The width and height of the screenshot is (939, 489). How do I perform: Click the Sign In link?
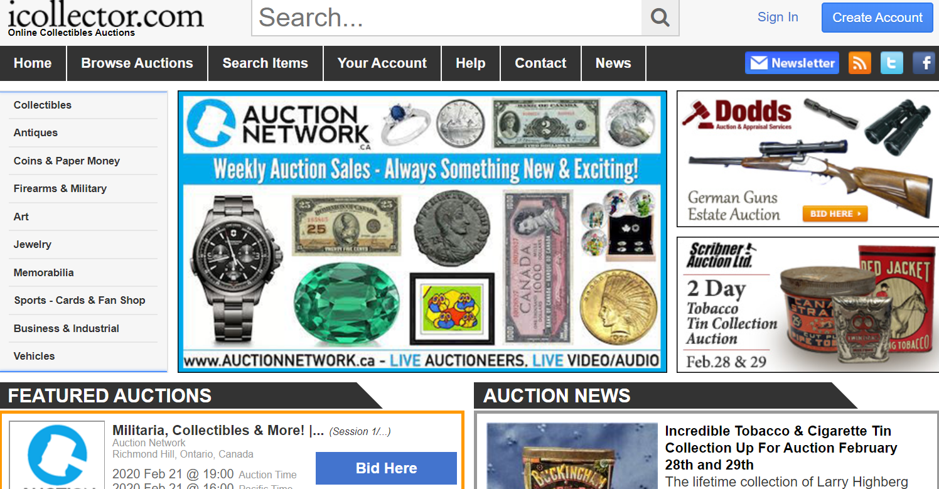[x=778, y=17]
